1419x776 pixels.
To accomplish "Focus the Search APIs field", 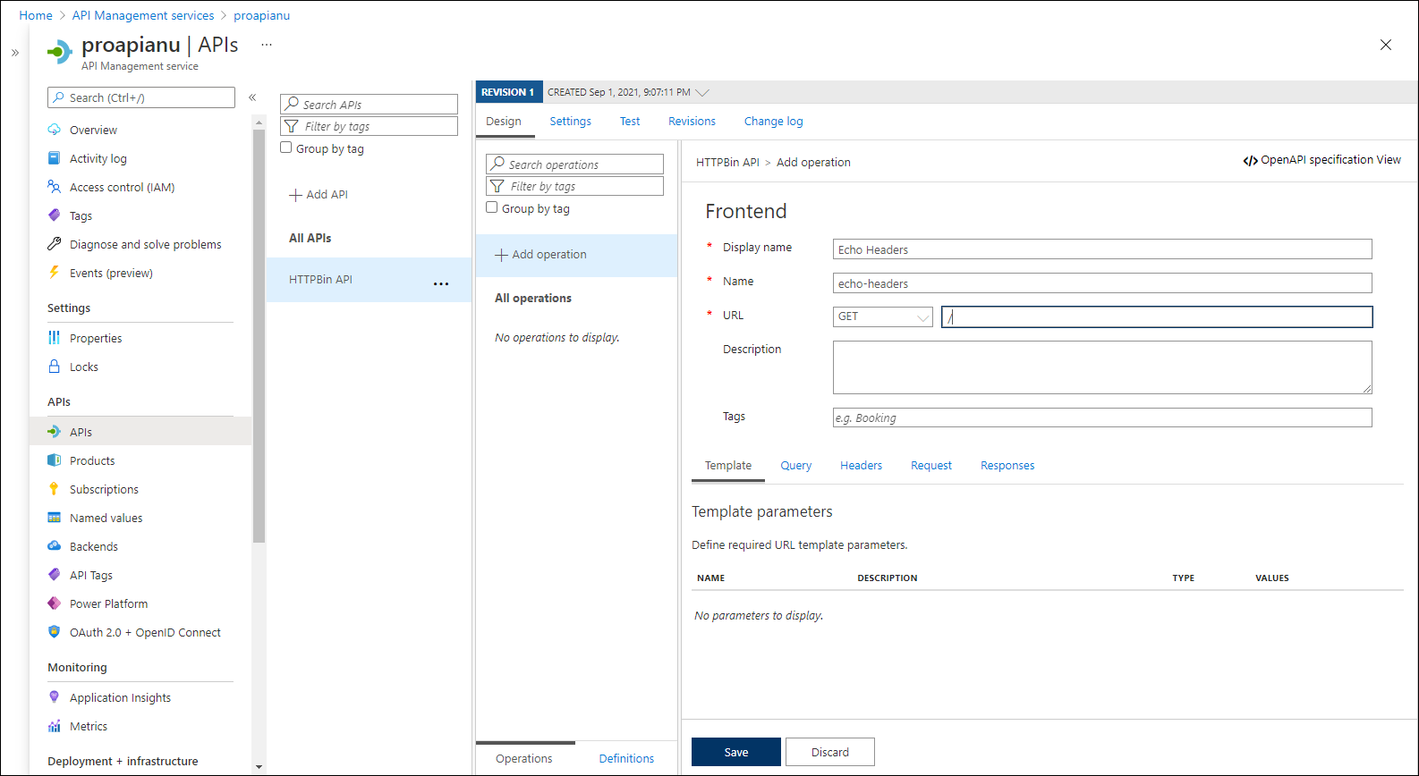I will [x=369, y=104].
